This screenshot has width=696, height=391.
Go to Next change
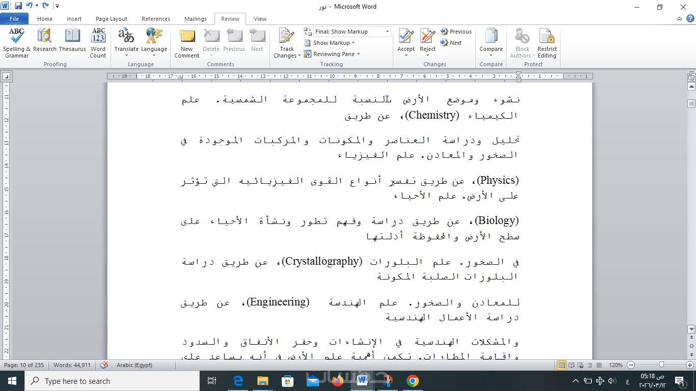[x=451, y=43]
